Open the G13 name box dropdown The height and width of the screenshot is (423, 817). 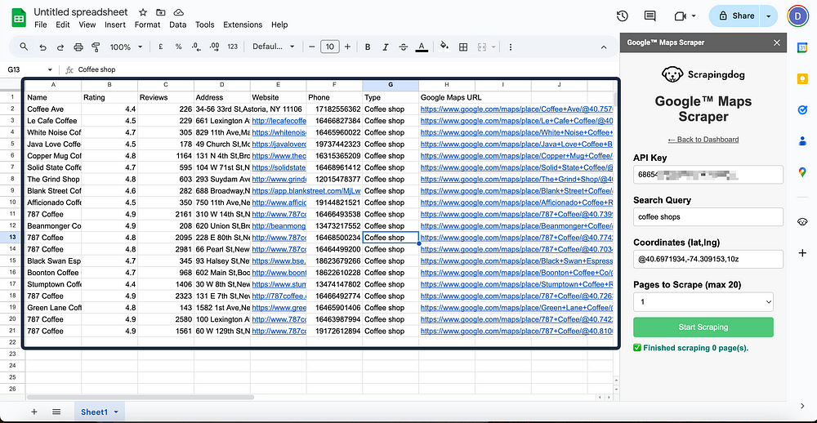tap(50, 69)
